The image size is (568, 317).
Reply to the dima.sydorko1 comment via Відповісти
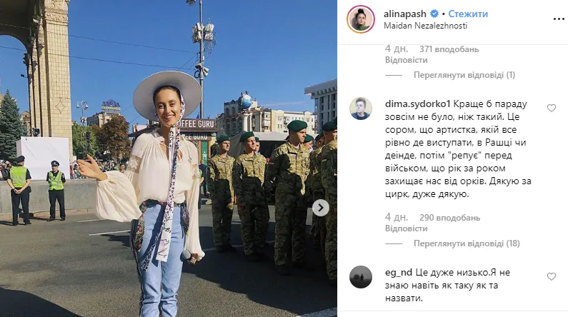tap(406, 228)
